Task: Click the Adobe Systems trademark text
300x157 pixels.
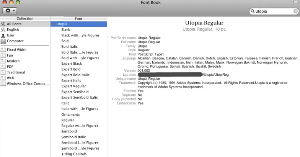Action: pyautogui.click(x=212, y=85)
